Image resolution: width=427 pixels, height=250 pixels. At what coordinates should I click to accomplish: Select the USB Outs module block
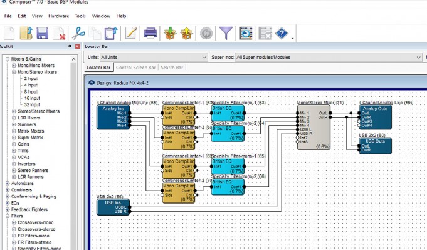(x=375, y=146)
